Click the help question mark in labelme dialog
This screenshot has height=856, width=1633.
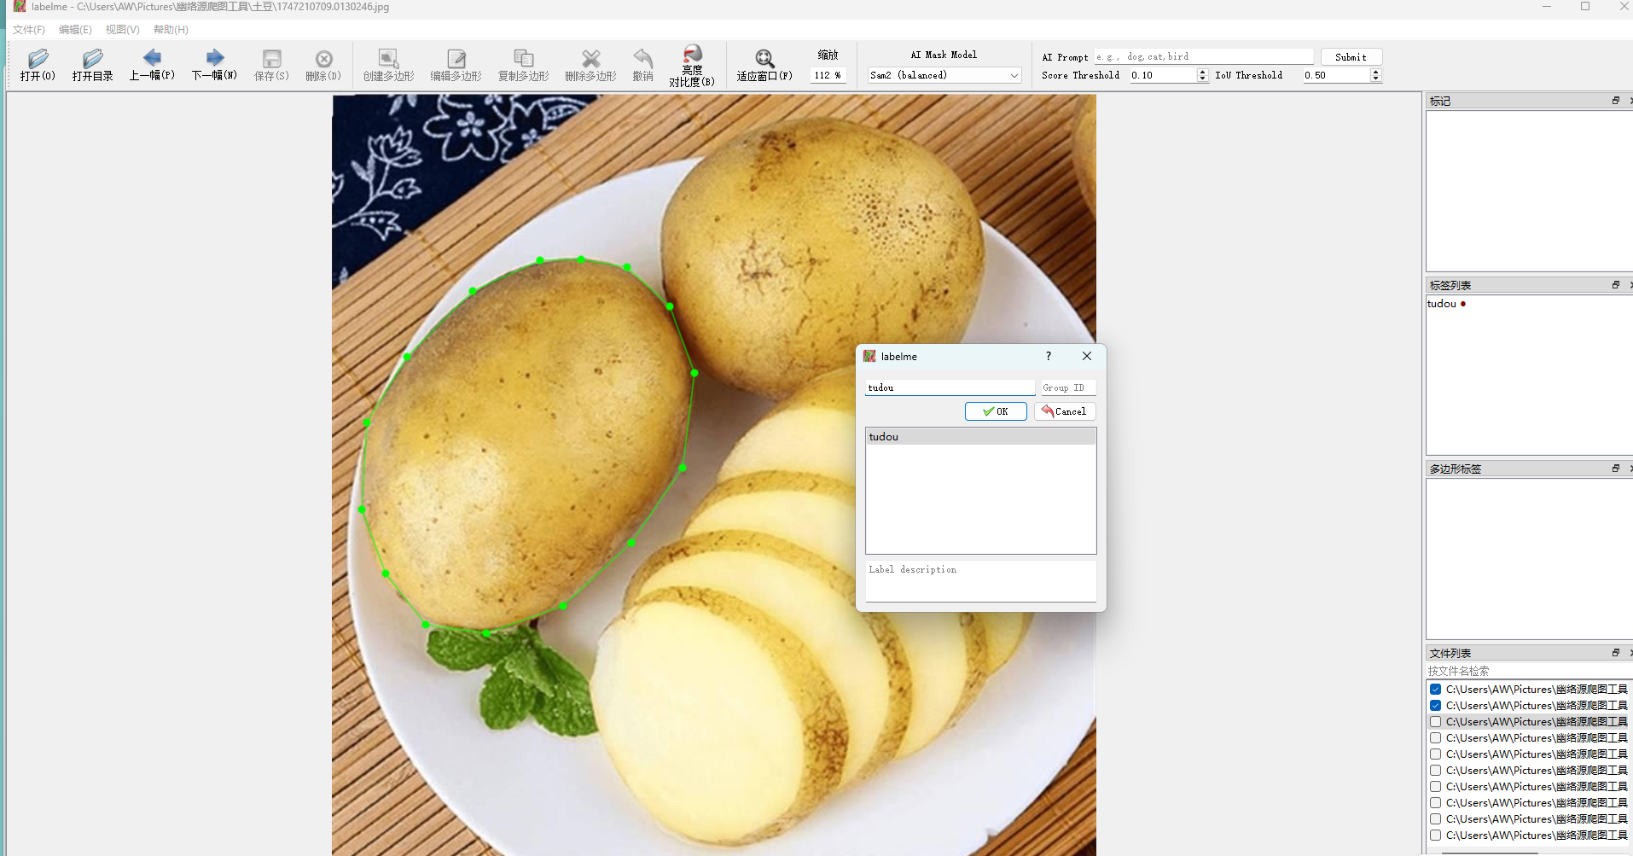click(1049, 356)
